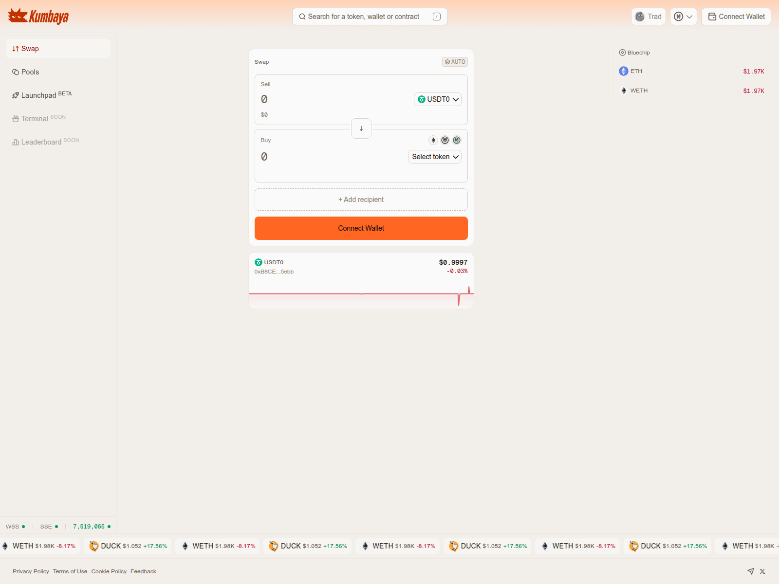Image resolution: width=779 pixels, height=584 pixels.
Task: Open the Swap page in sidebar
Action: coord(58,49)
